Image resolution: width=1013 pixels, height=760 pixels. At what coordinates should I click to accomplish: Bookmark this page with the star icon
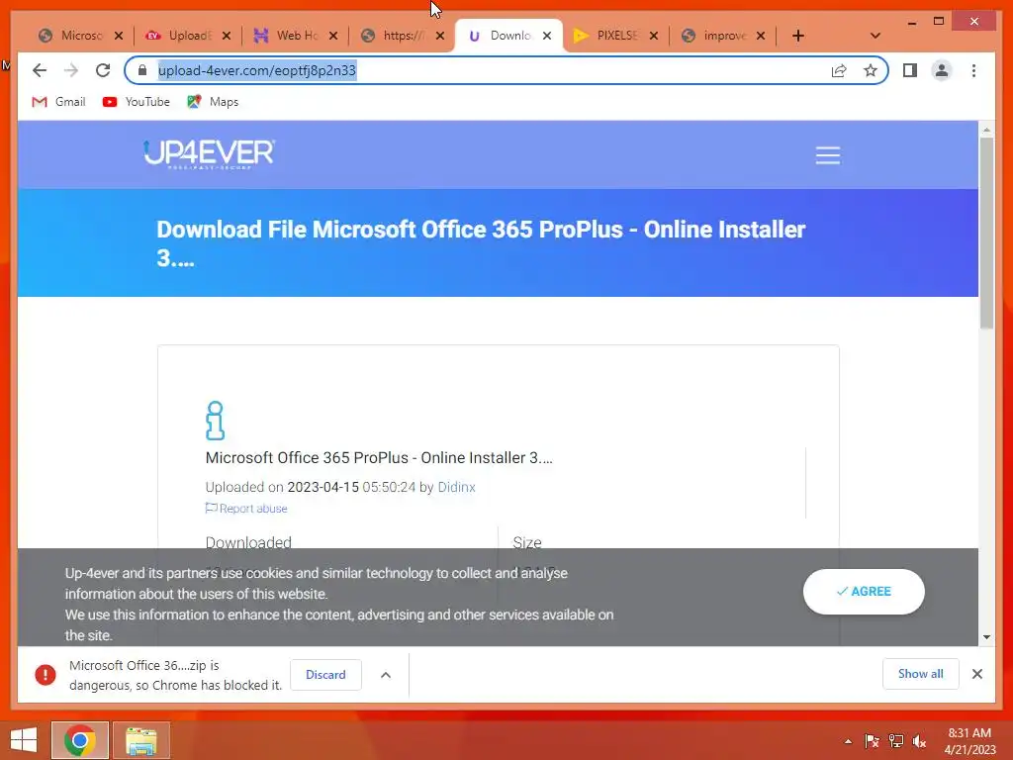(x=871, y=70)
